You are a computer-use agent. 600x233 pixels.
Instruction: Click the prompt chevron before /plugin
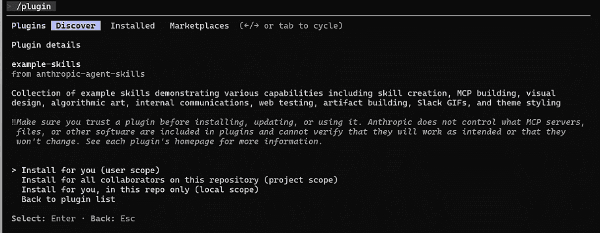(9, 6)
